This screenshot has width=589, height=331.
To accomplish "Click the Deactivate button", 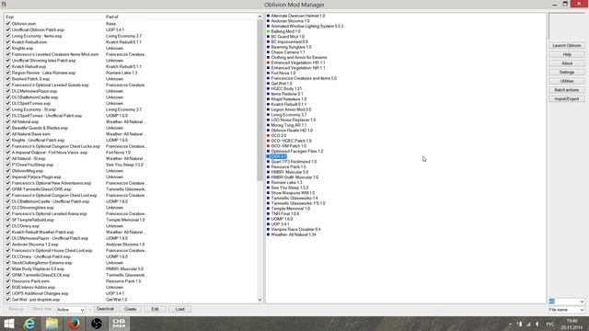I will click(105, 309).
